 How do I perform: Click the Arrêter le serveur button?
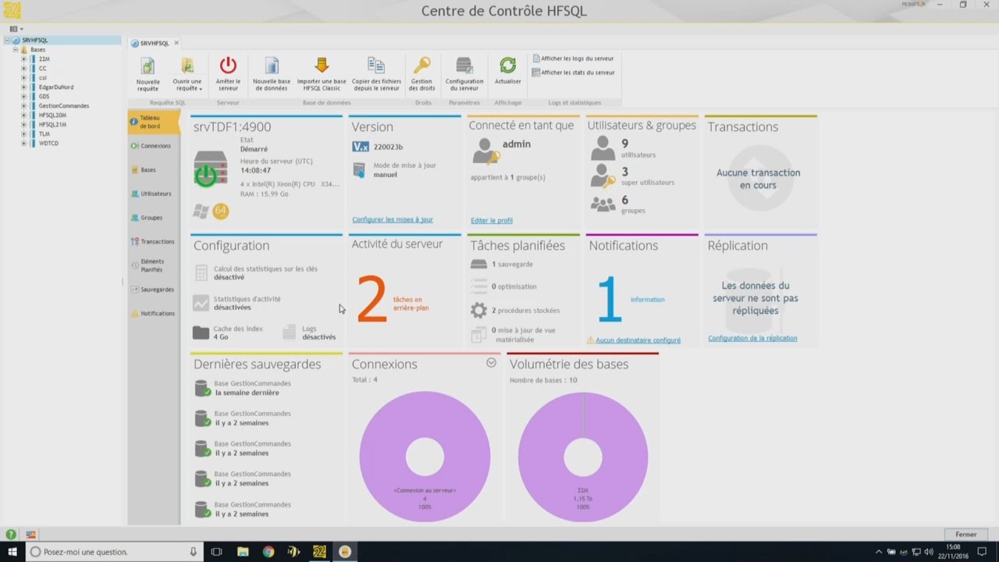(228, 74)
